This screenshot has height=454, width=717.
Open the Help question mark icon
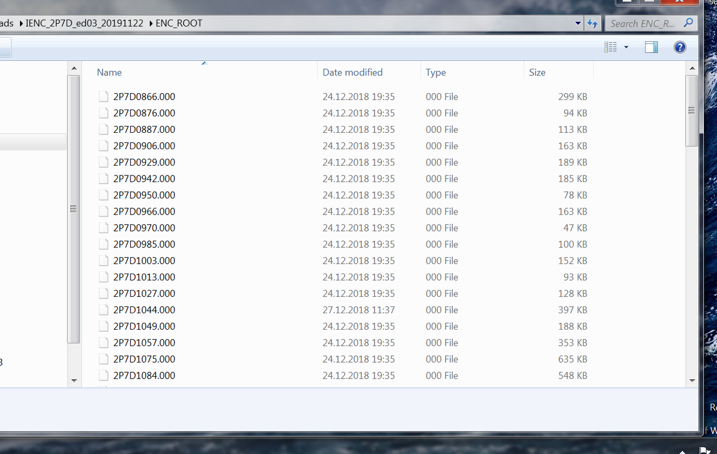click(x=680, y=47)
